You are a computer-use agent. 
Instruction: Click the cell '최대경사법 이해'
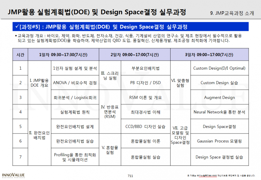pos(146,112)
